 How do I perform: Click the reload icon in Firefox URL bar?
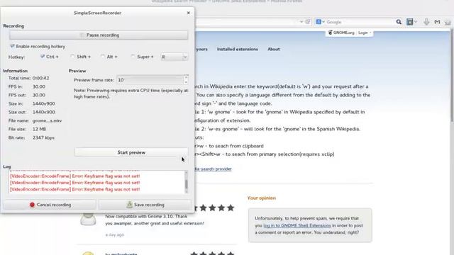308,22
